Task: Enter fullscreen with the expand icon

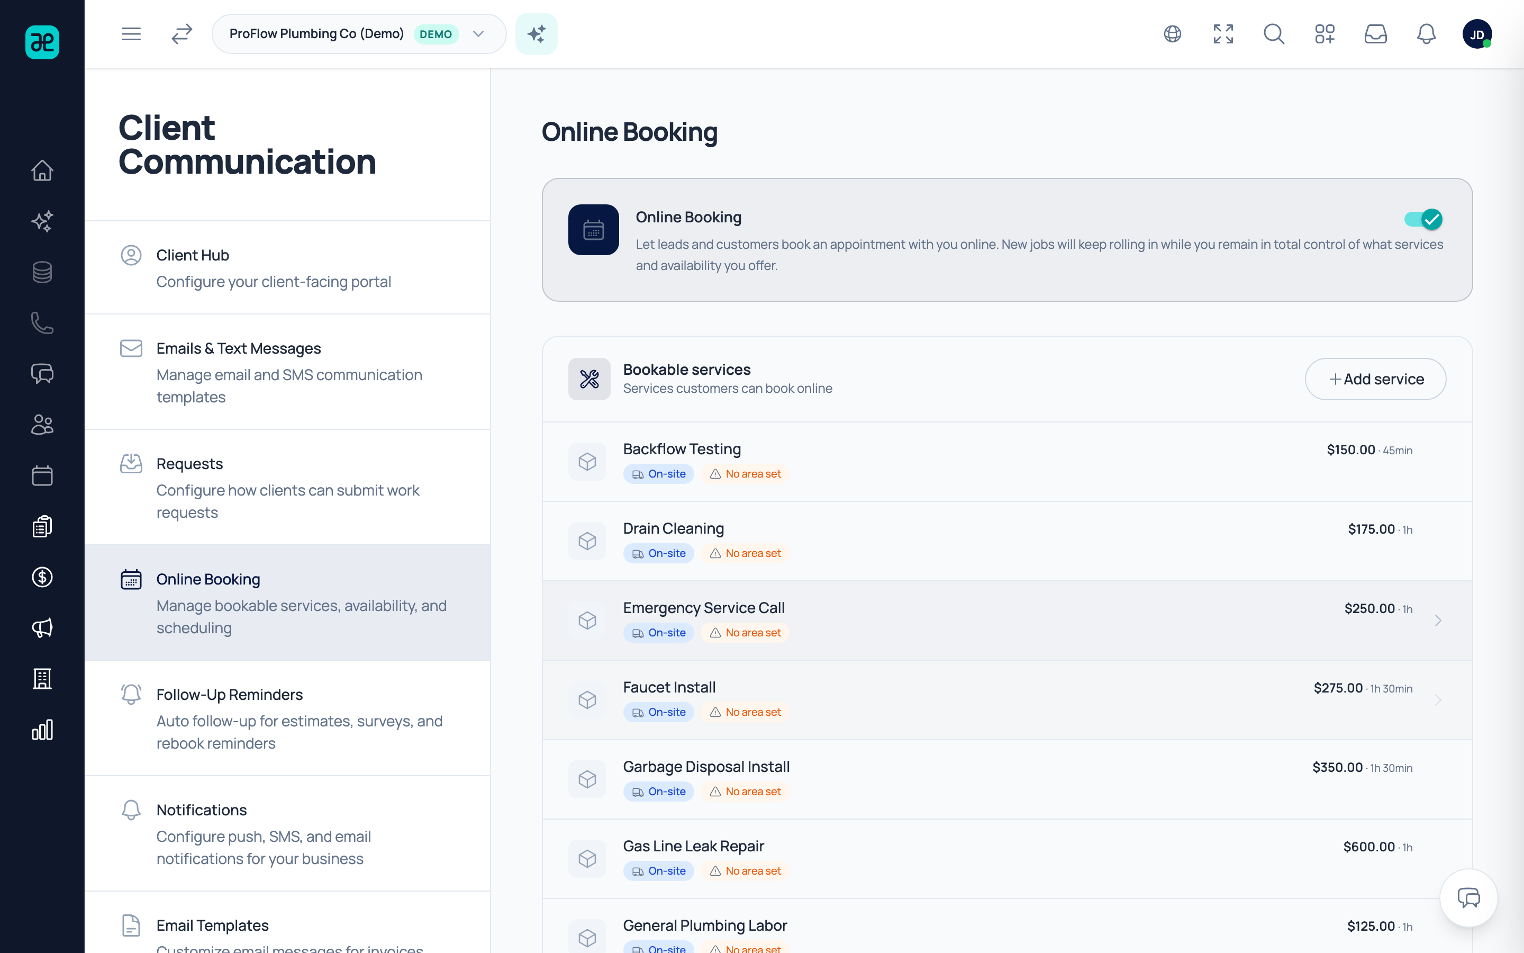Action: coord(1223,34)
